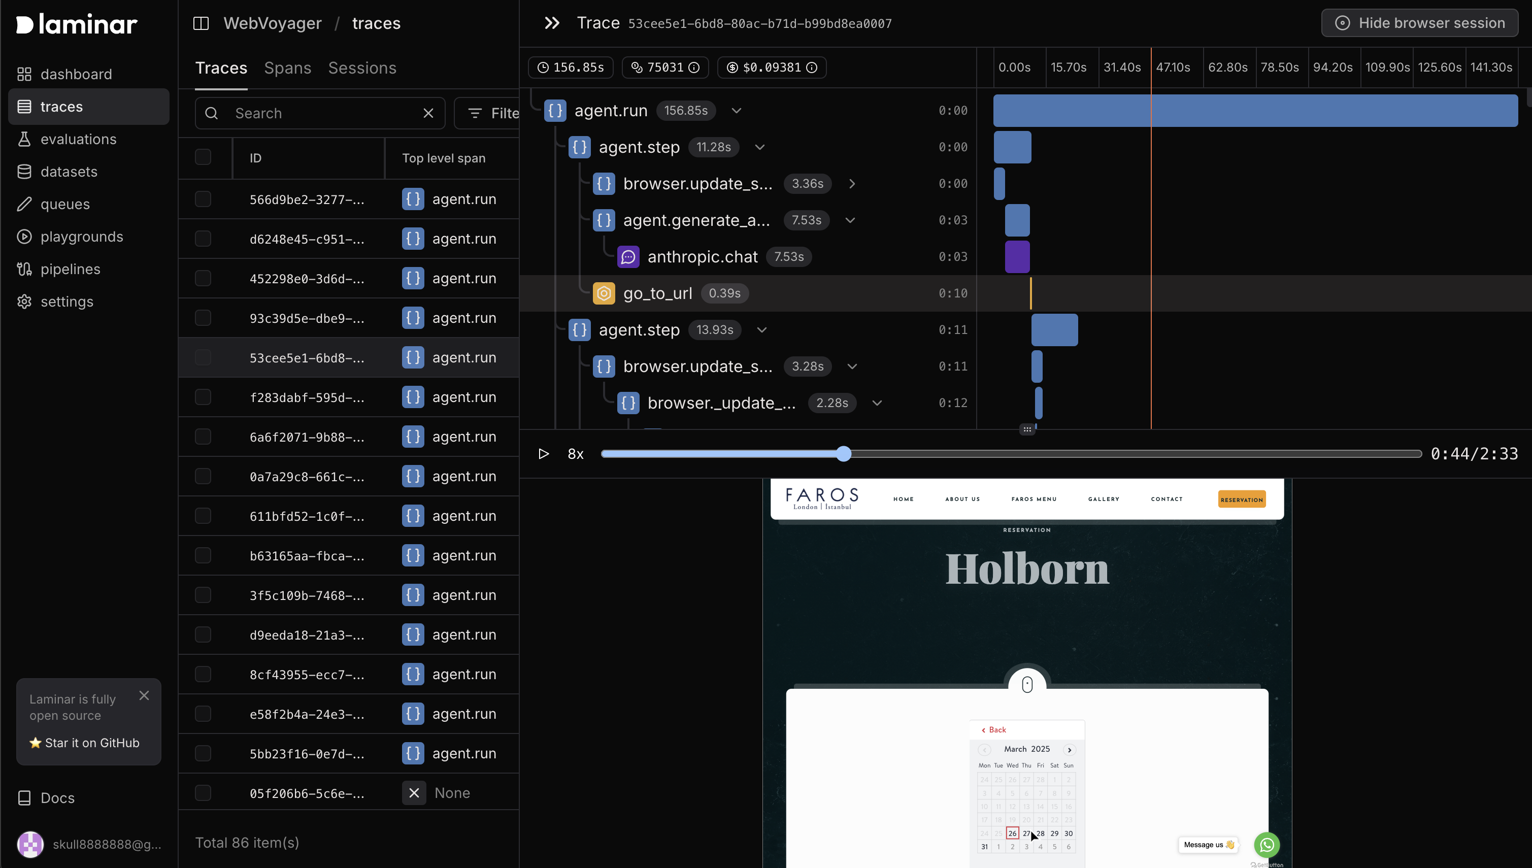This screenshot has width=1532, height=868.
Task: Check the box for trace f283dabf-595d
Action: point(203,397)
